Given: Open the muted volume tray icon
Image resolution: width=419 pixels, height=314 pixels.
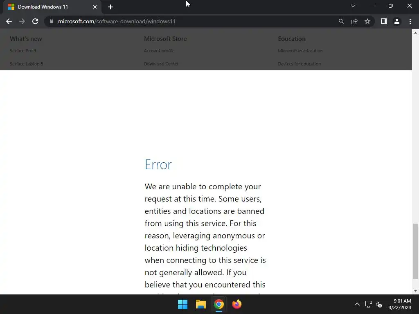Looking at the screenshot, I should [379, 304].
